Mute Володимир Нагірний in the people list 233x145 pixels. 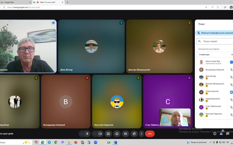click(x=231, y=70)
